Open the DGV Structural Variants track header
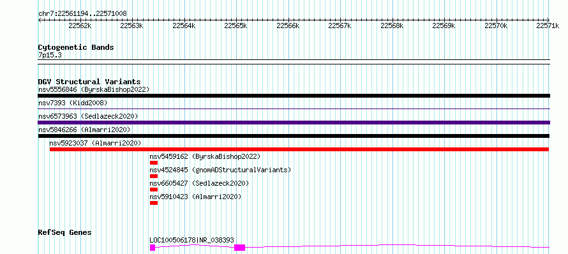The height and width of the screenshot is (254, 568). point(89,82)
